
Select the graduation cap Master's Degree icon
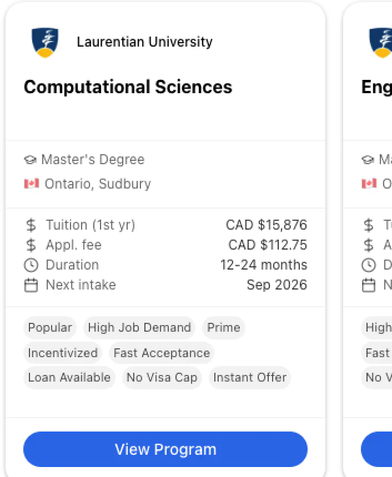32,159
